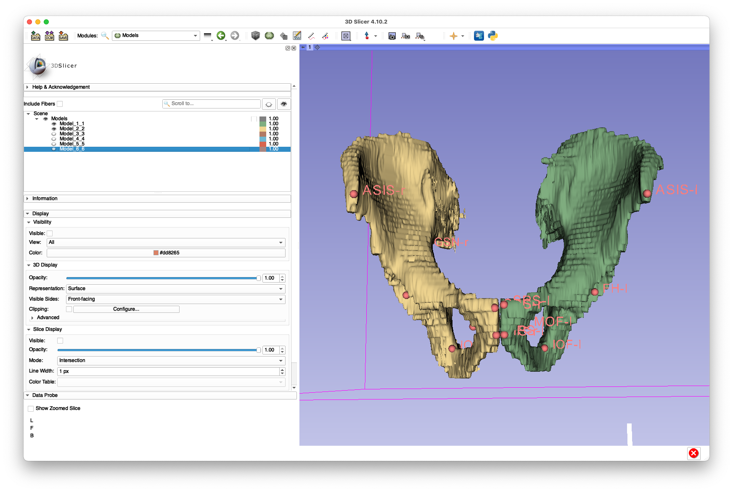Show Model_5_5 using its eye icon

click(x=54, y=144)
